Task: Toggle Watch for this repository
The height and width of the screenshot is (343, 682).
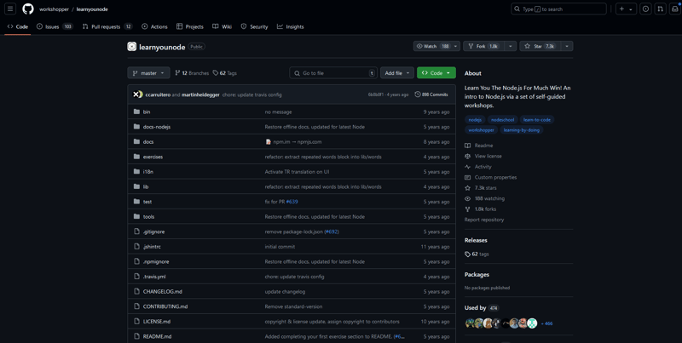Action: click(431, 46)
